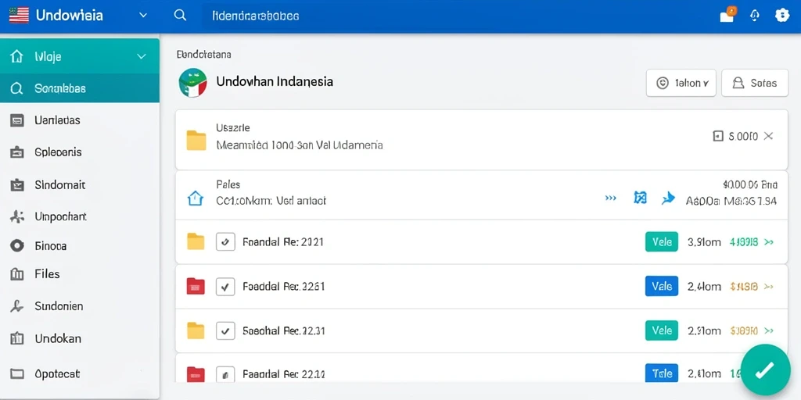Click the Files sidebar icon

[17, 274]
